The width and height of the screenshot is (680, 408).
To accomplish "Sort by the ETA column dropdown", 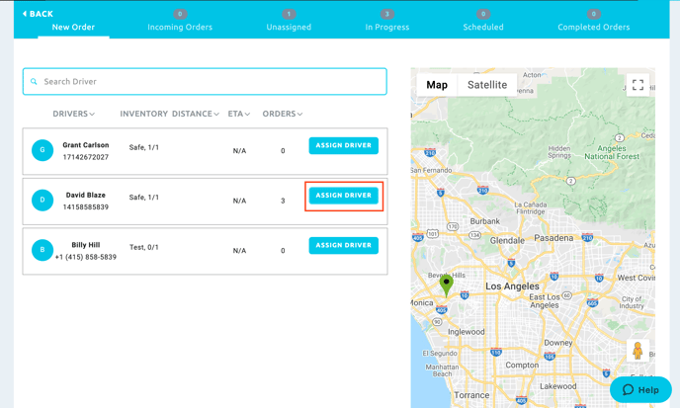I will coord(239,114).
